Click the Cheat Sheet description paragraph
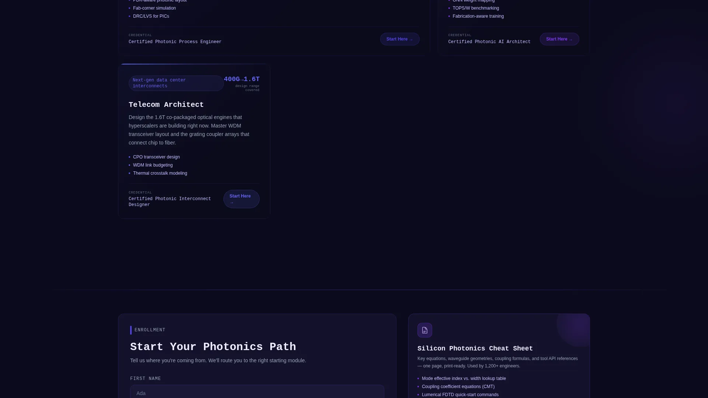 (497, 362)
